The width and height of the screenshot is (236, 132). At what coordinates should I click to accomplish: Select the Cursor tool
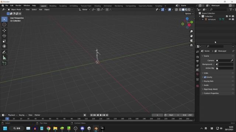(4, 25)
